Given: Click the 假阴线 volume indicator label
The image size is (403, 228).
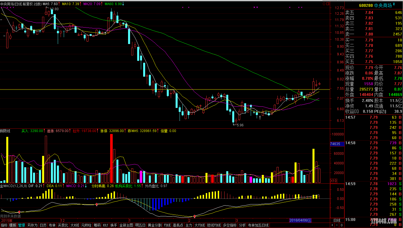Looking at the screenshot, I should click(x=5, y=131).
